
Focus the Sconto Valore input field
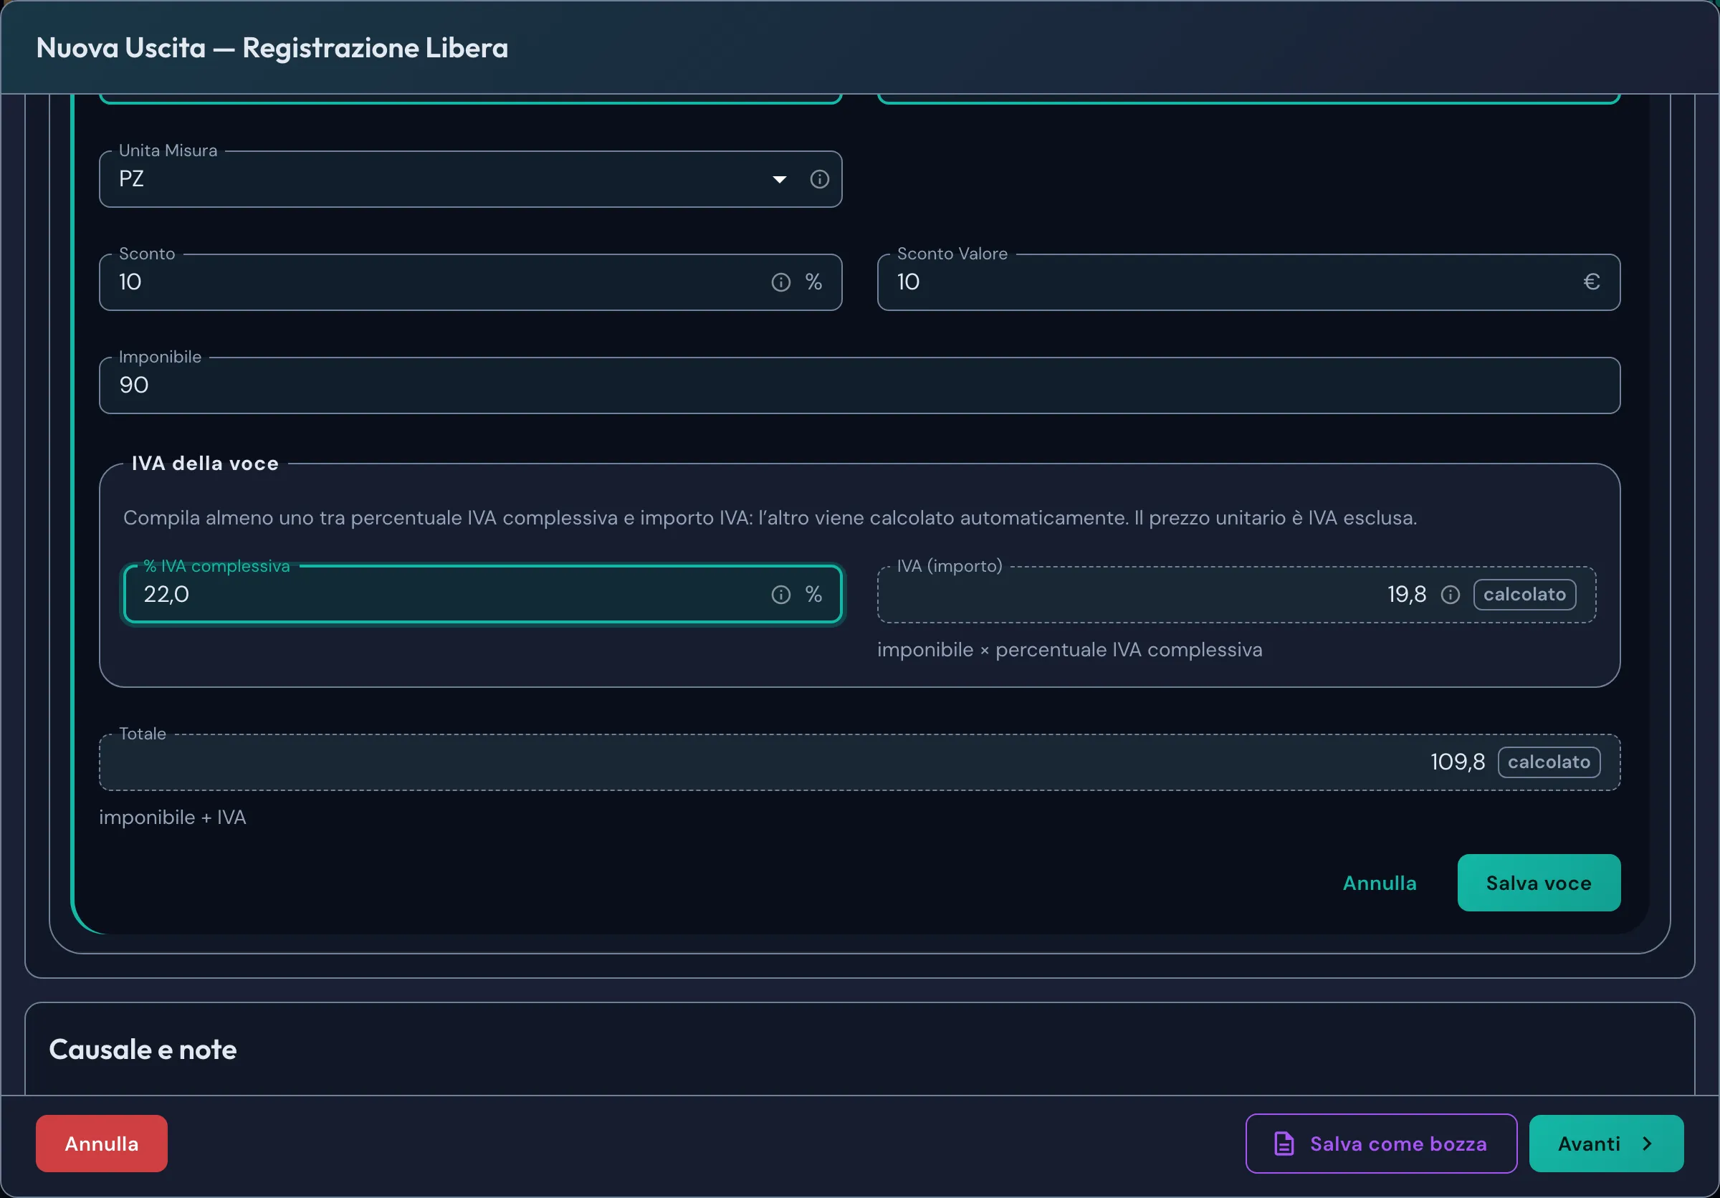tap(1249, 282)
